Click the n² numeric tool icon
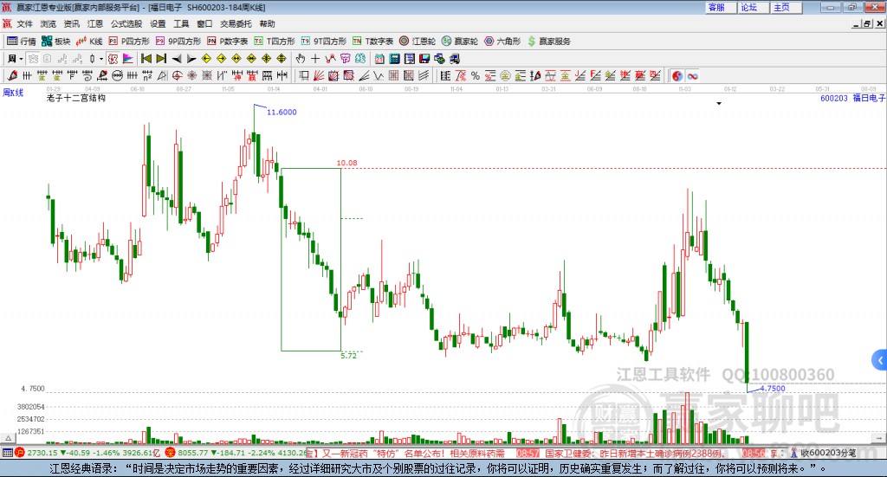The image size is (887, 477). [x=147, y=75]
